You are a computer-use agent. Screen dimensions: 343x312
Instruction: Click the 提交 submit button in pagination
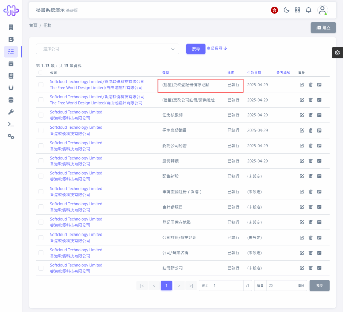pos(319,285)
